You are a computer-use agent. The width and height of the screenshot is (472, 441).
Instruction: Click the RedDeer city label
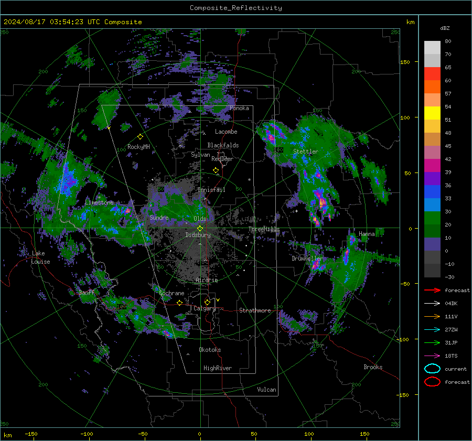tap(222, 159)
